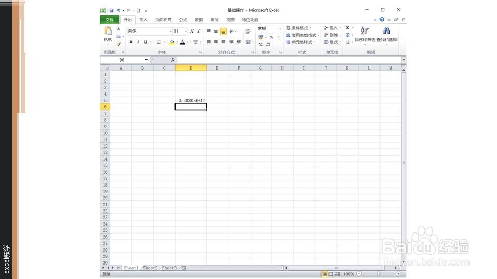The width and height of the screenshot is (497, 279).
Task: Click Insert (插入) cells button
Action: (x=332, y=28)
